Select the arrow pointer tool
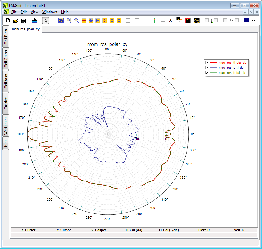Viewport: 262px width, 249px height. tap(45, 20)
